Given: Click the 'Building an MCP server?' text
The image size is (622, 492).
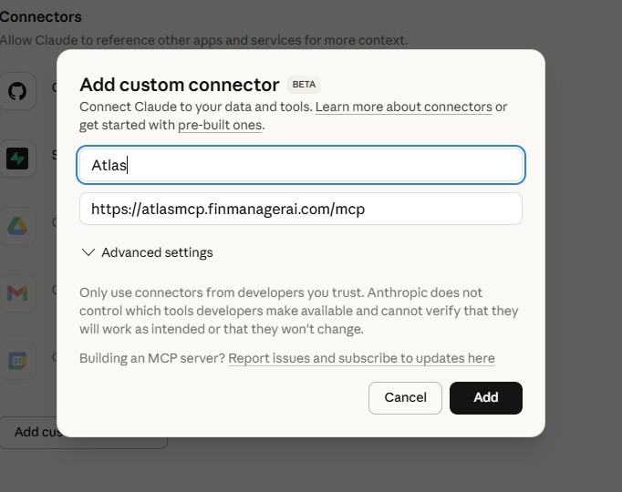Looking at the screenshot, I should pos(151,358).
